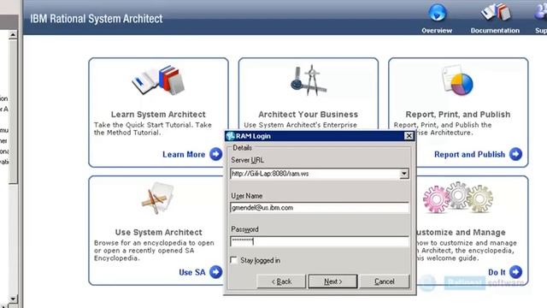The height and width of the screenshot is (308, 547).
Task: Click the Server URL label
Action: tap(247, 160)
